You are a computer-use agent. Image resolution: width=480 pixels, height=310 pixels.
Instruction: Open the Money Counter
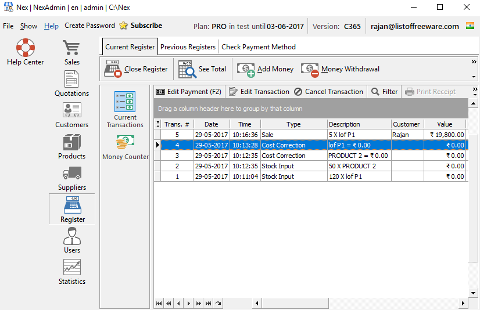[x=125, y=147]
